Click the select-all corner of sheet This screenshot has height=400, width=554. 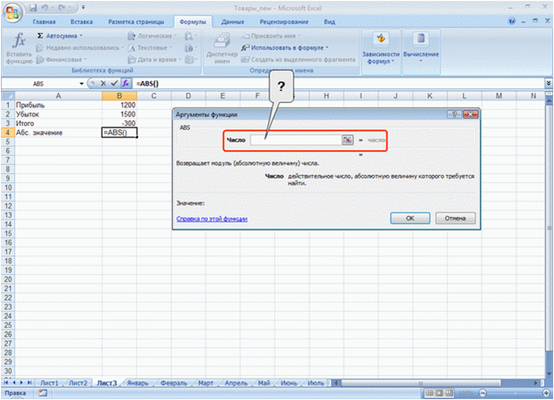[8, 96]
